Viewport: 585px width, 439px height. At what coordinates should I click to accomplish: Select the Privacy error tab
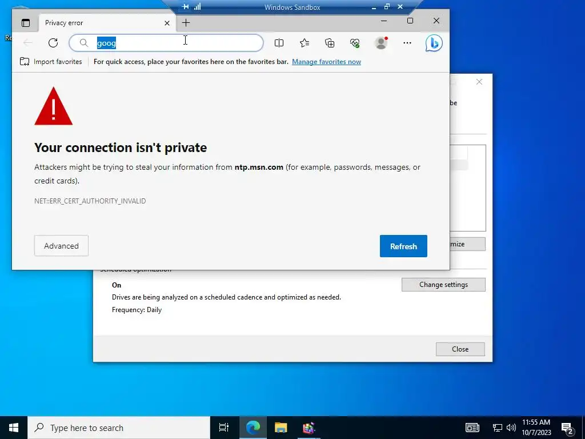(x=107, y=23)
